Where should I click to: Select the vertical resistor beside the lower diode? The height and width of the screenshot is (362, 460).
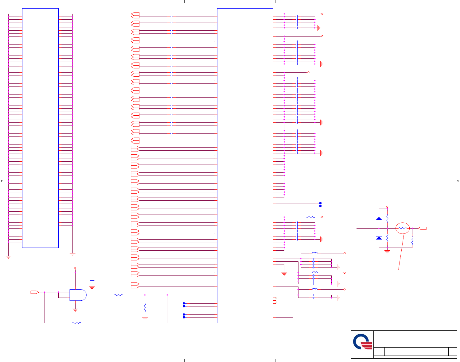tap(387, 238)
